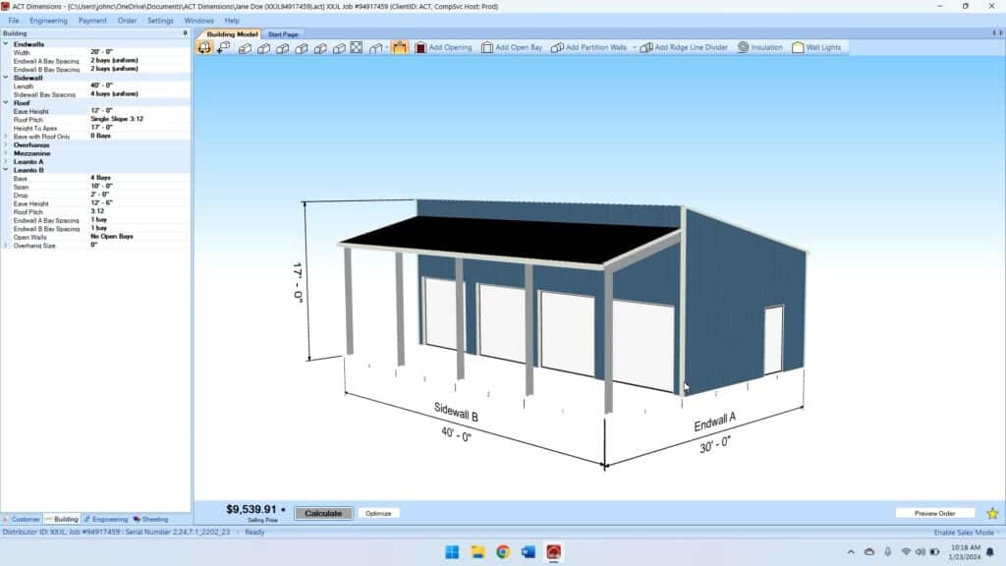The width and height of the screenshot is (1006, 566).
Task: Pin the Building panel with pushpin
Action: 185,32
